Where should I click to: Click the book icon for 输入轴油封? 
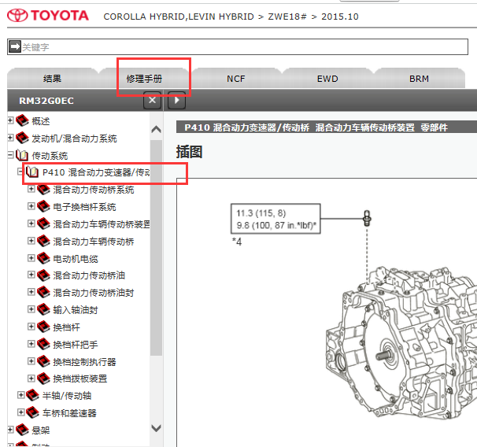[43, 309]
